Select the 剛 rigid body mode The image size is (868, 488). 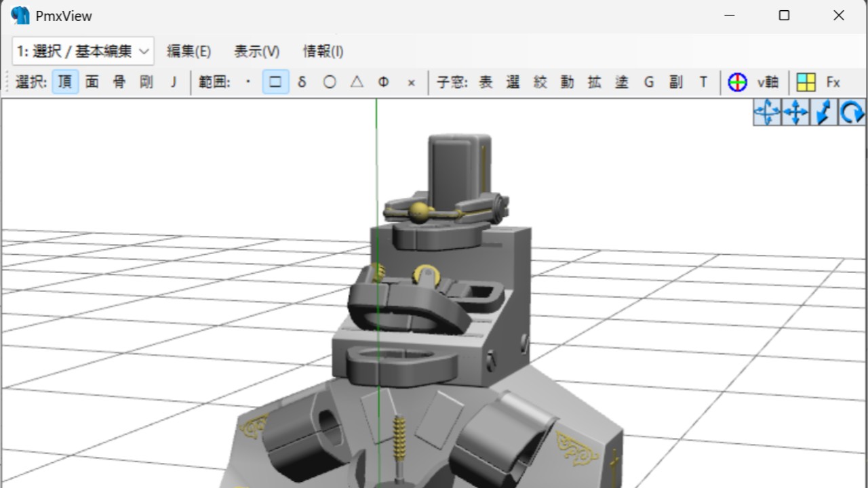point(146,81)
